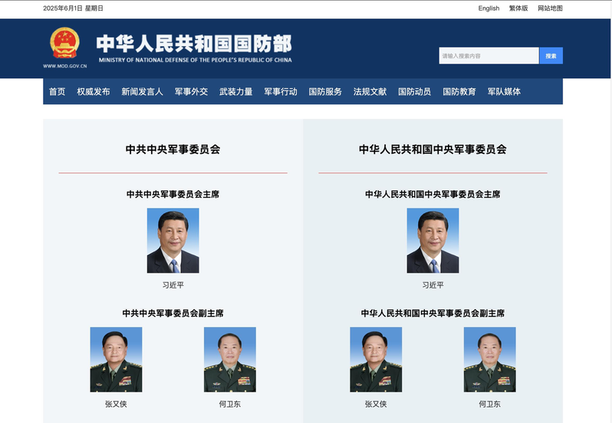Click name 习近平 under 中华人民共和国中央军事委员会主席
This screenshot has height=423, width=612.
point(433,285)
